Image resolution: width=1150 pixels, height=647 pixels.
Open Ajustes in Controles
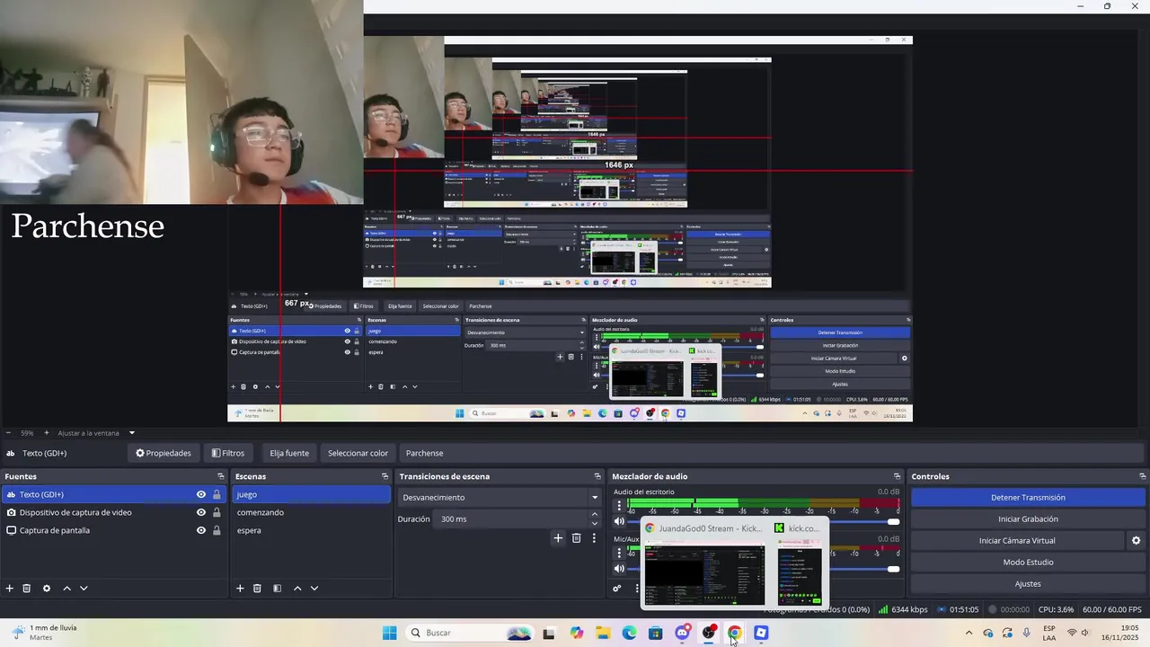pyautogui.click(x=1028, y=584)
